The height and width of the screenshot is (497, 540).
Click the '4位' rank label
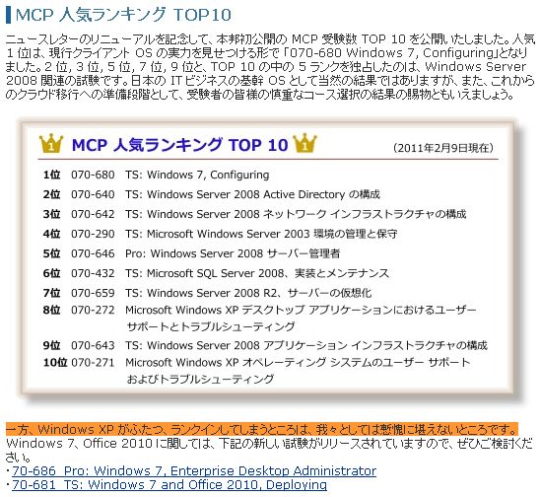pyautogui.click(x=51, y=234)
